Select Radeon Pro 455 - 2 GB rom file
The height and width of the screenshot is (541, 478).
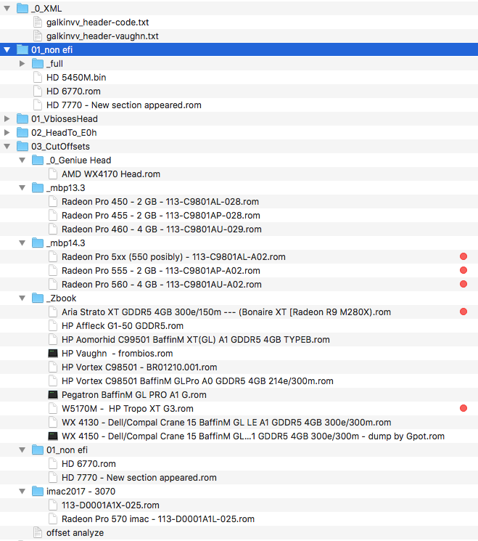160,215
